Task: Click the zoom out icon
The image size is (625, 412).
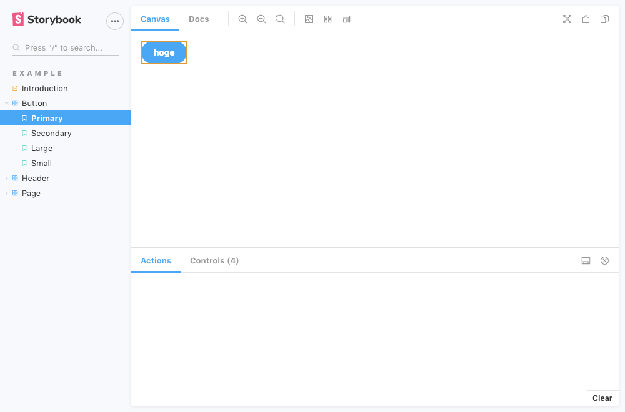Action: click(261, 19)
